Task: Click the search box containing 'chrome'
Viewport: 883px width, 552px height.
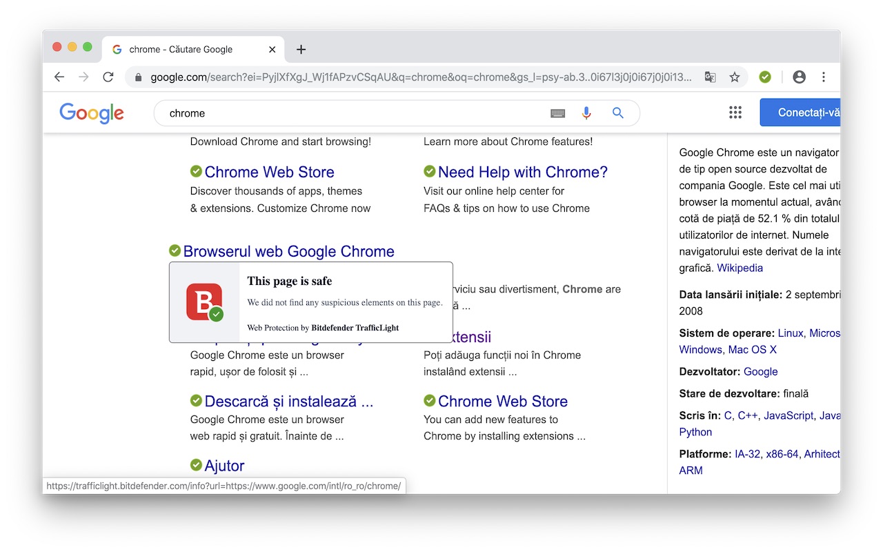Action: (345, 113)
